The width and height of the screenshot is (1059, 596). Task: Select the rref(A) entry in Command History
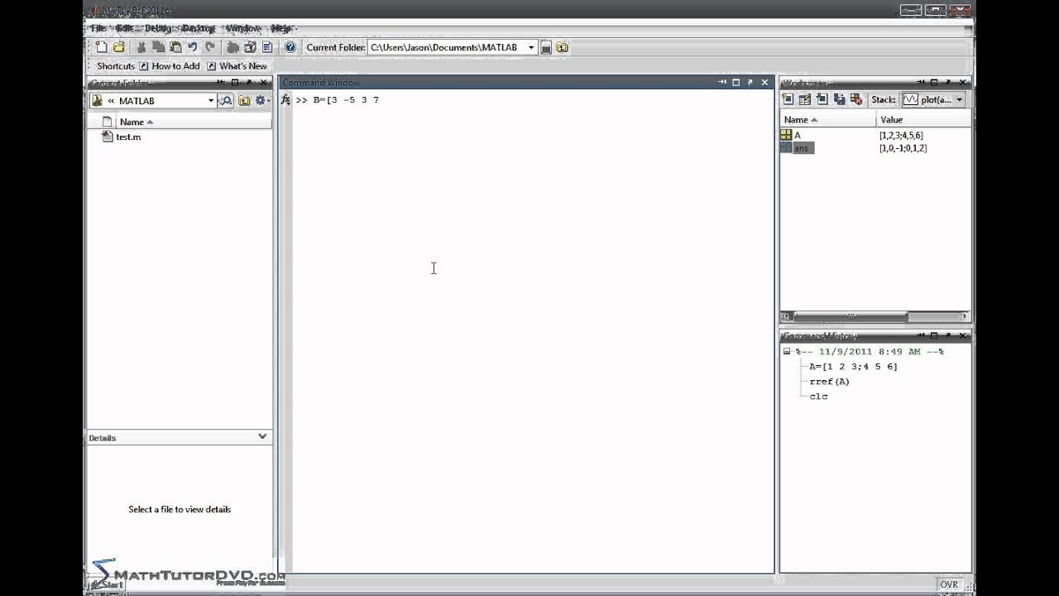(x=829, y=382)
